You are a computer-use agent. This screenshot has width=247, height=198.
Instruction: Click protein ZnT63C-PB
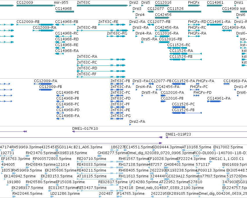[120, 81]
